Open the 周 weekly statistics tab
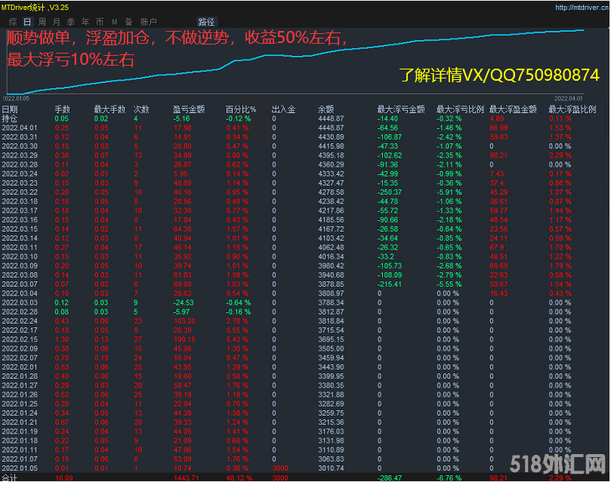This screenshot has height=482, width=611. tap(42, 22)
